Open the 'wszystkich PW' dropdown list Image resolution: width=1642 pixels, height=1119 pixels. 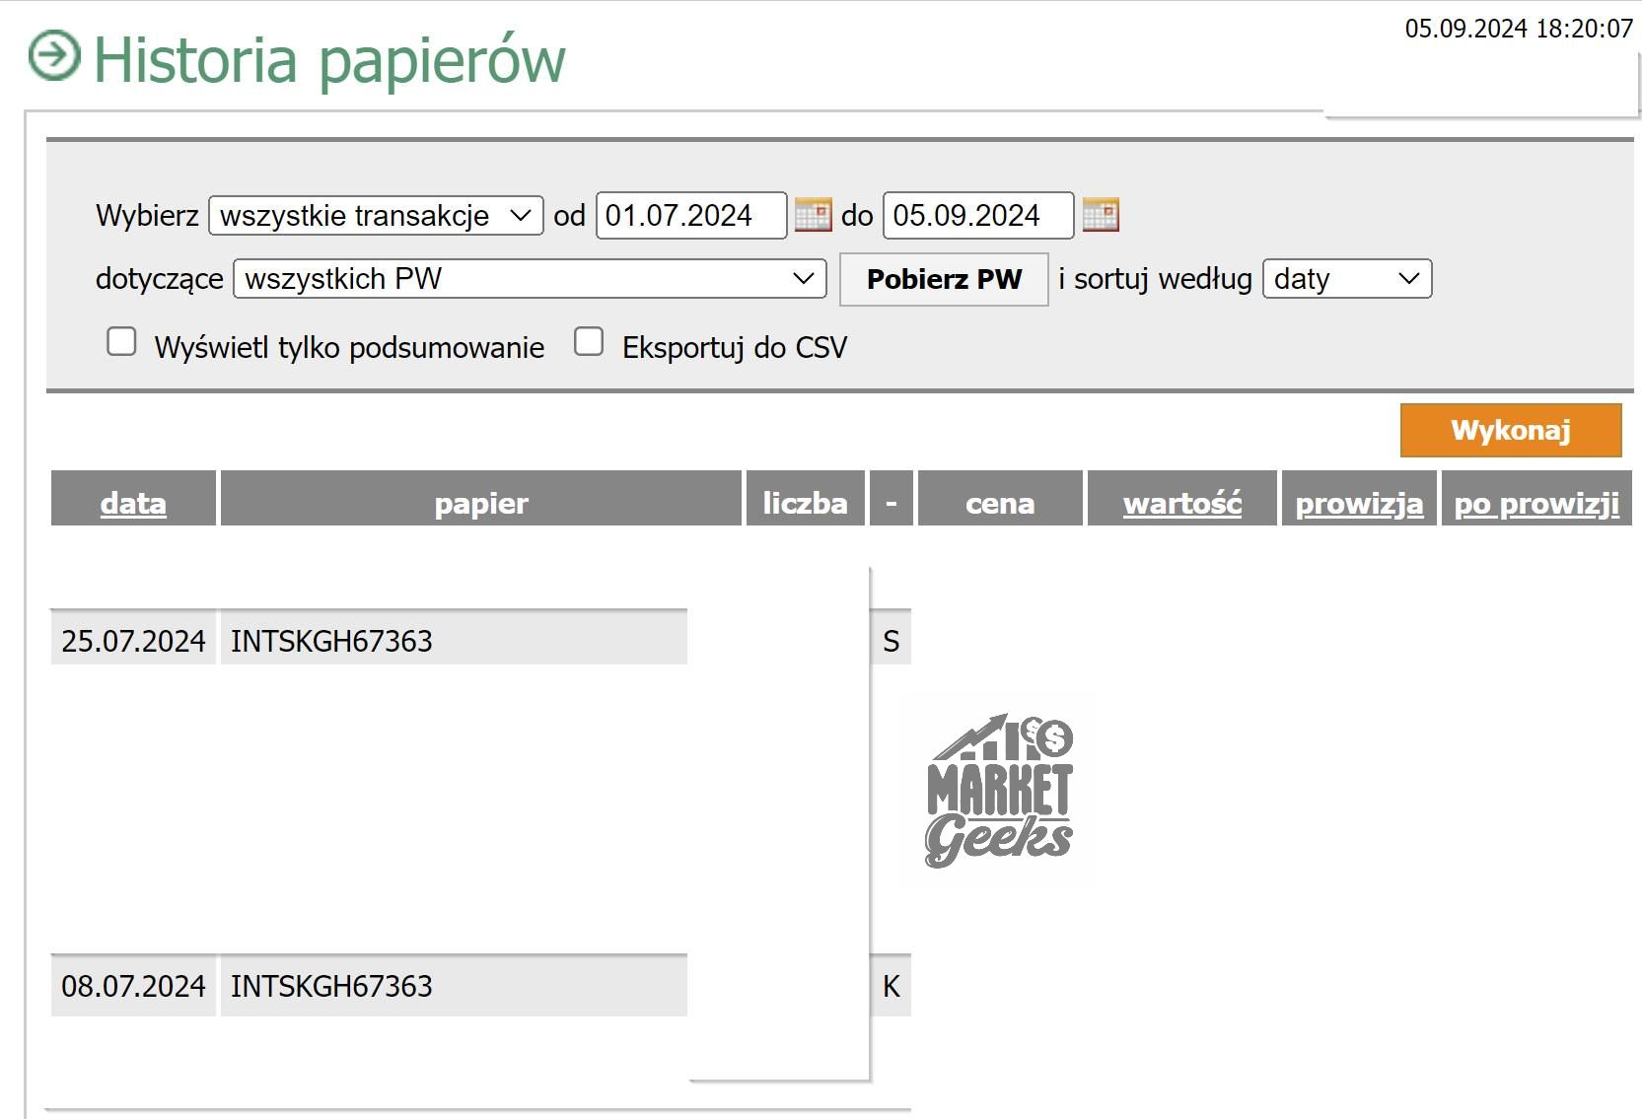coord(530,279)
